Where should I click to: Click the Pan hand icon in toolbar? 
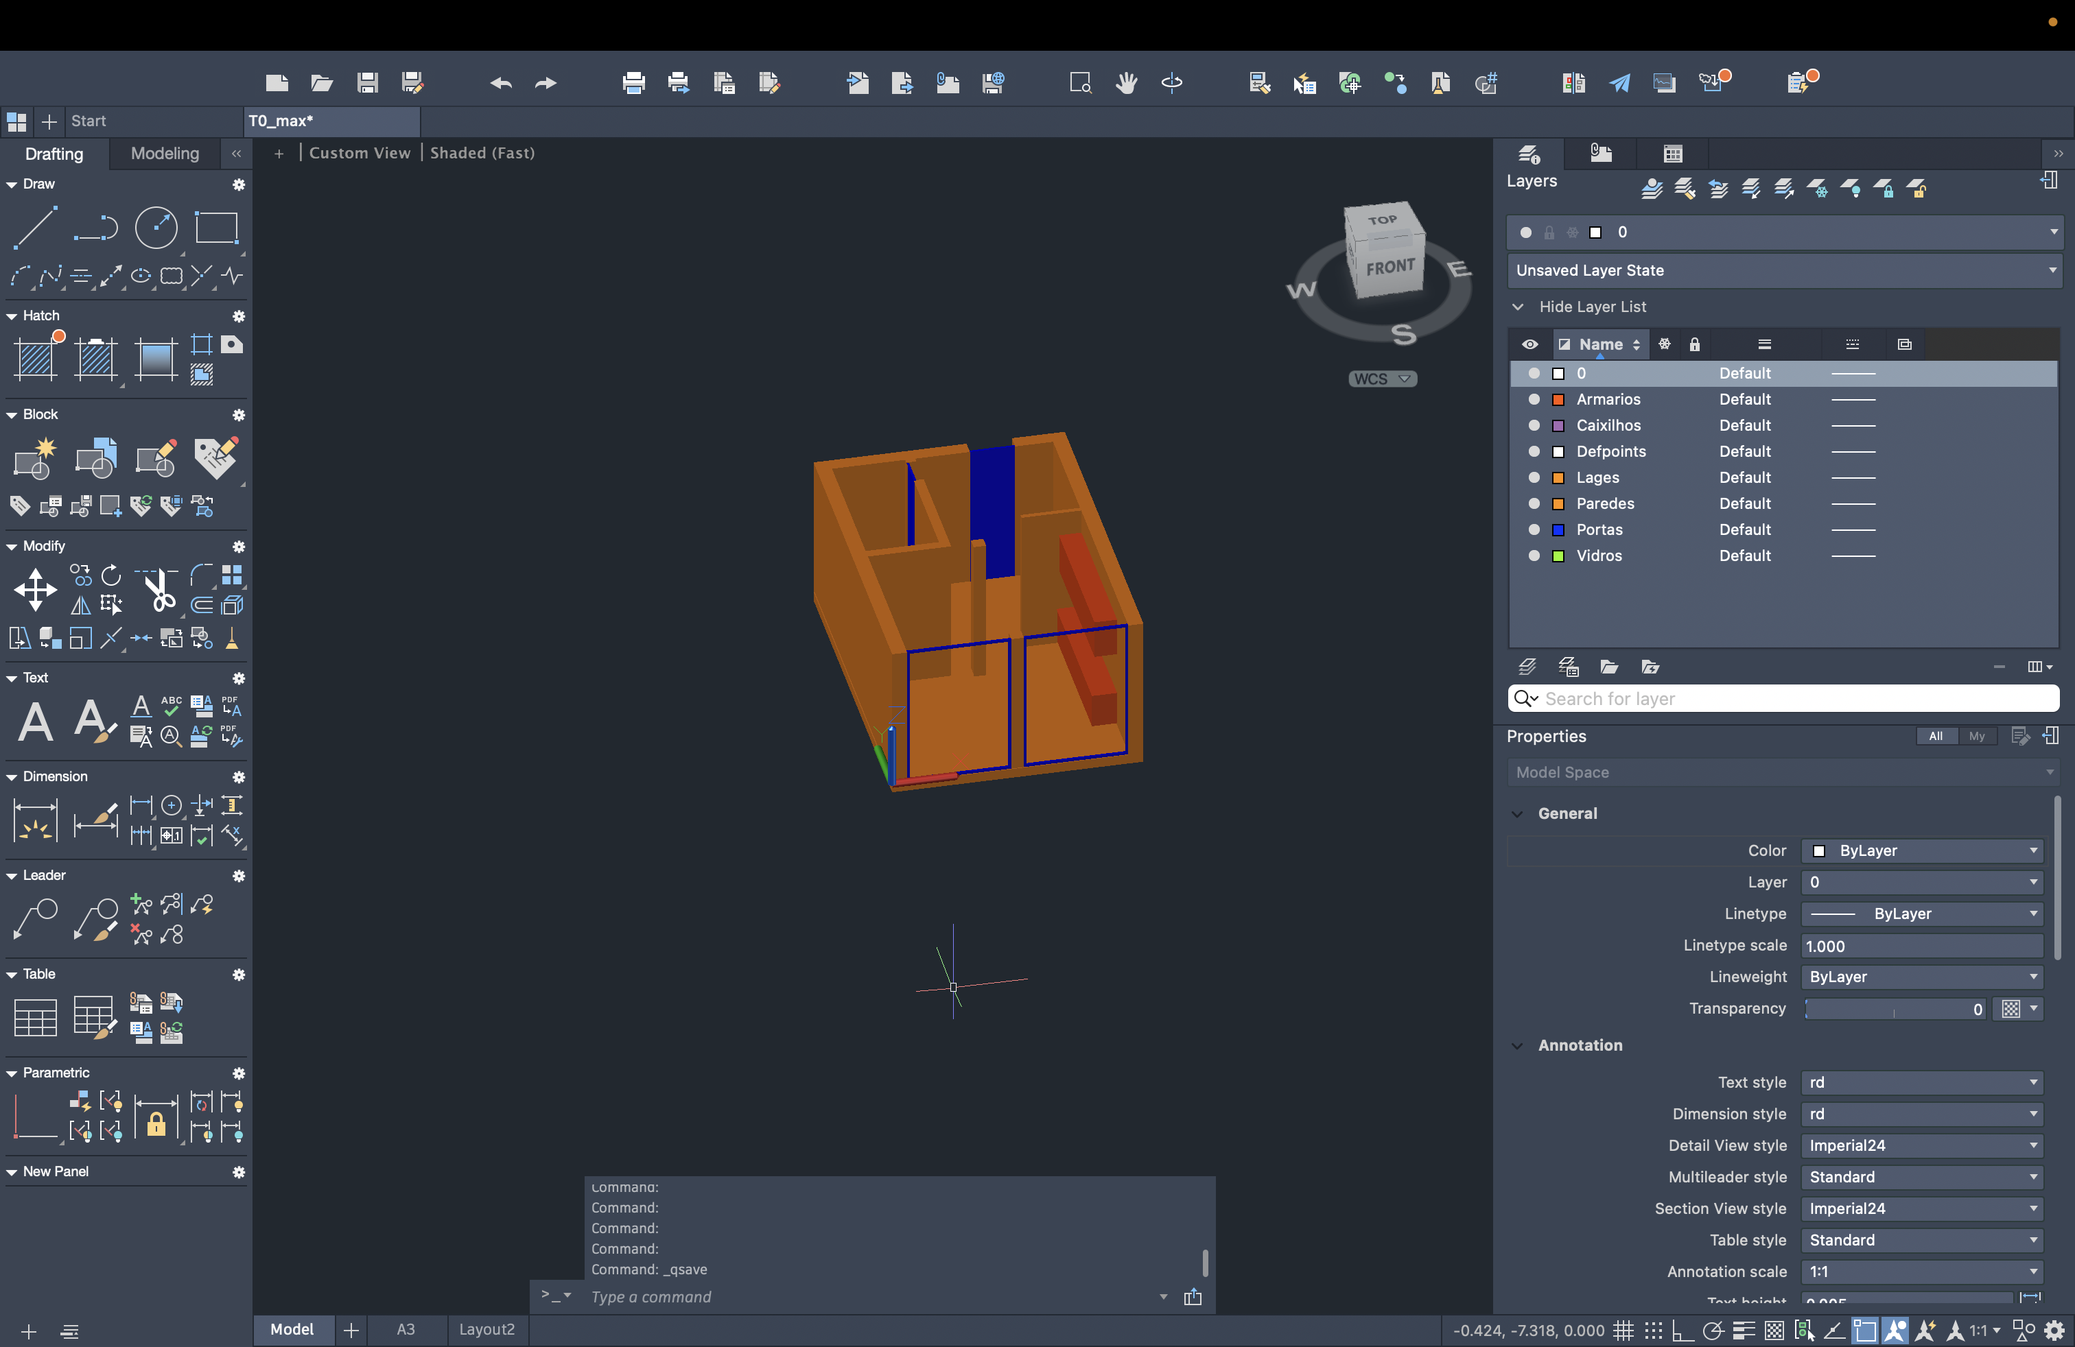pos(1127,83)
